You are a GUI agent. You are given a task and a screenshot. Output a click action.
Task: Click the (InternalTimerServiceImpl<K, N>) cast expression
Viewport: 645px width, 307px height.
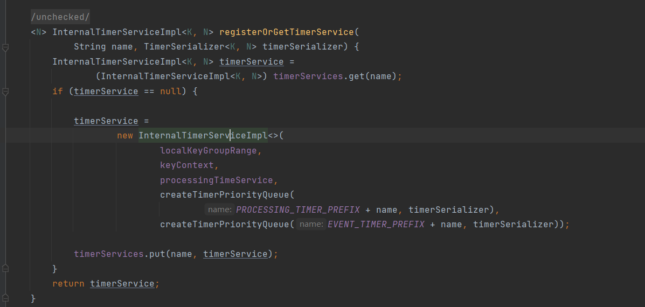[182, 76]
